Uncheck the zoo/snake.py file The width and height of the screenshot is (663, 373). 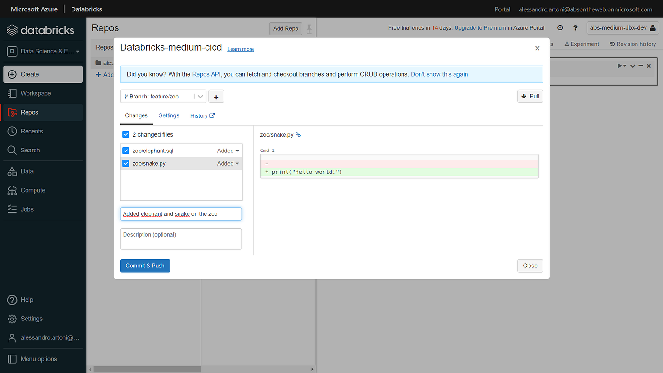coord(125,163)
